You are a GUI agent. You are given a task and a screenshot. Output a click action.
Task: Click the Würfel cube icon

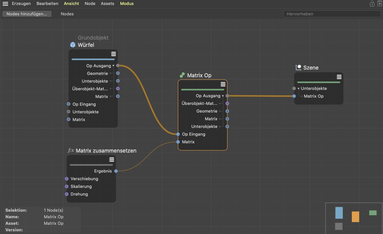pyautogui.click(x=73, y=45)
